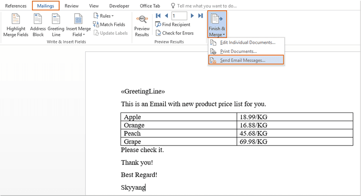Click the Edit Individual Documents icon
Viewport: 361px width, 196px height.
coord(213,42)
